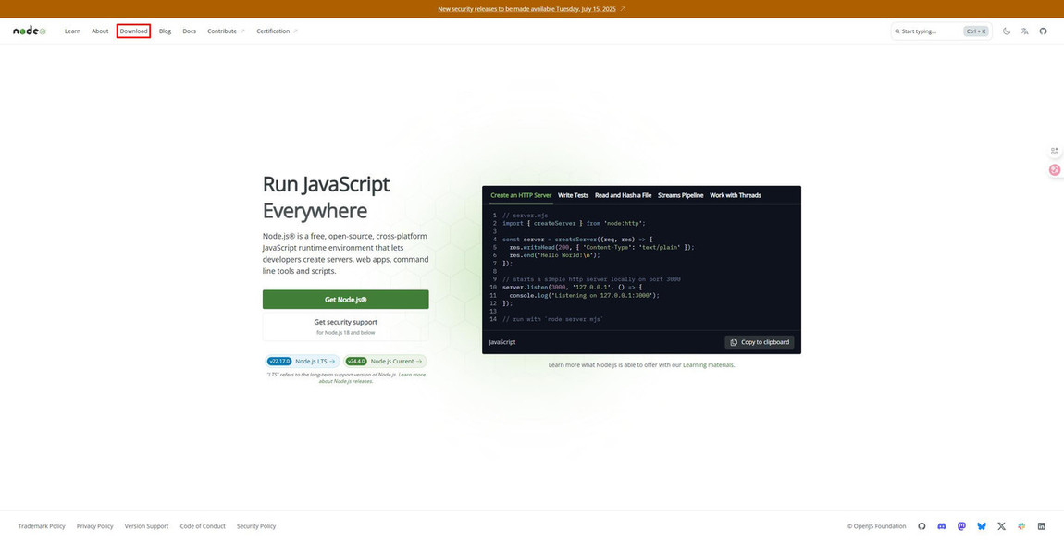The image size is (1064, 542).
Task: Click the external arrow icon beside the security banner
Action: [623, 9]
